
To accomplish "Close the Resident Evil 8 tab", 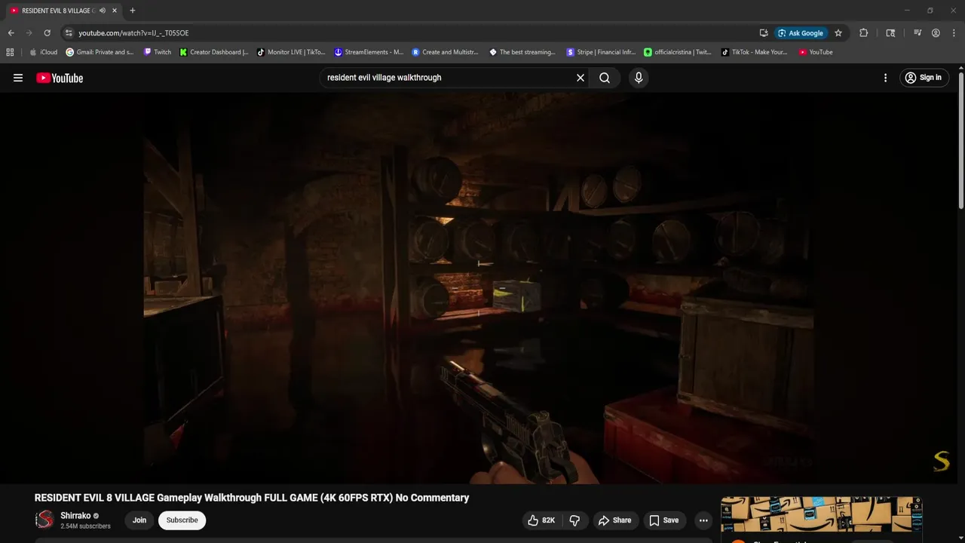I will coord(115,11).
